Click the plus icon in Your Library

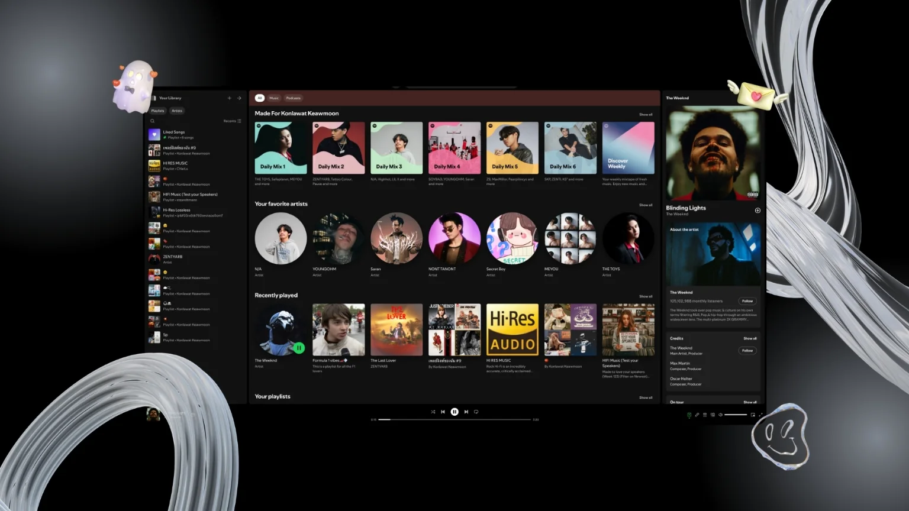click(x=230, y=98)
